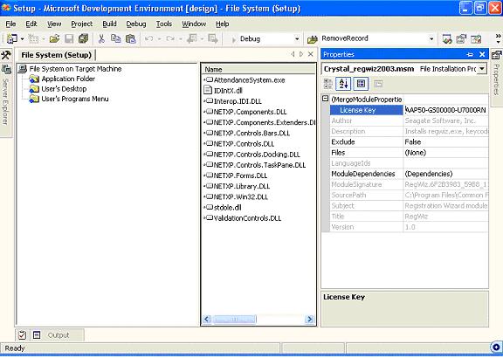This screenshot has height=358, width=503.
Task: Open the Debug menu
Action: 136,24
